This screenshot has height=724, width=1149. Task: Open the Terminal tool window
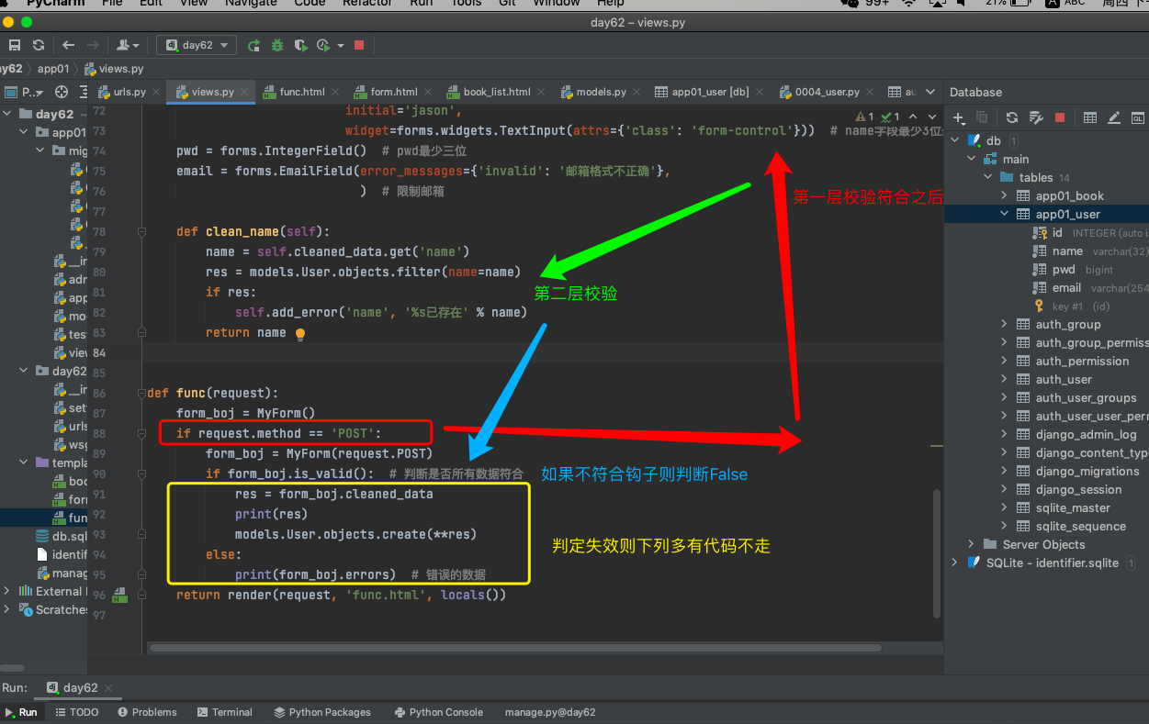point(223,712)
